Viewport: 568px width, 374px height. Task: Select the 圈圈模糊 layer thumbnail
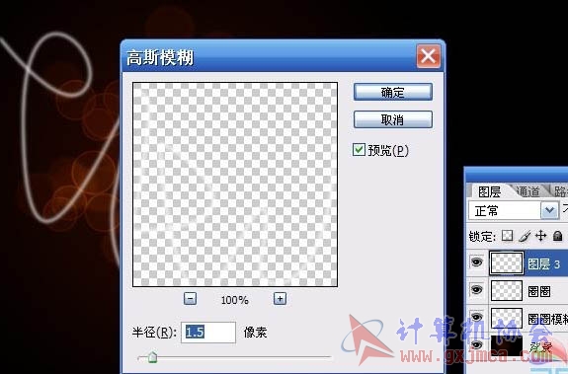(x=507, y=318)
